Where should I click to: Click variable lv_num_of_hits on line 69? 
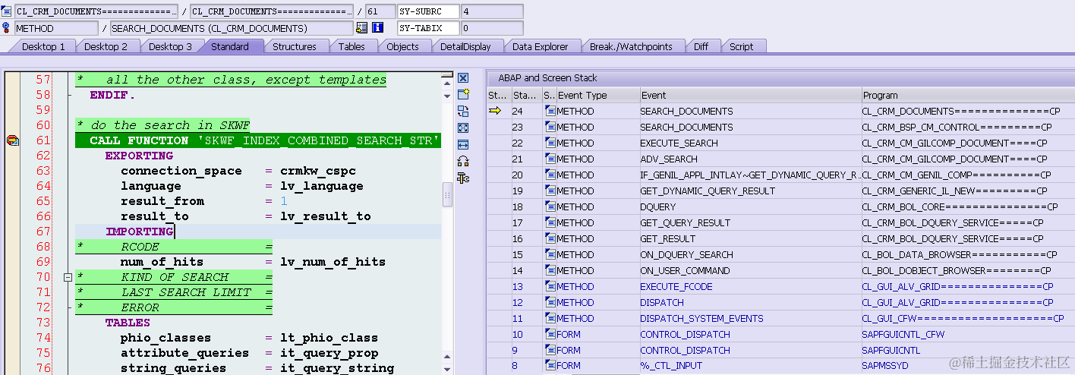point(333,262)
